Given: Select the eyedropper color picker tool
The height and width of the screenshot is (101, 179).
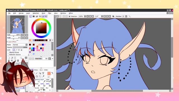Looking at the screenshot, I should click(43, 76).
